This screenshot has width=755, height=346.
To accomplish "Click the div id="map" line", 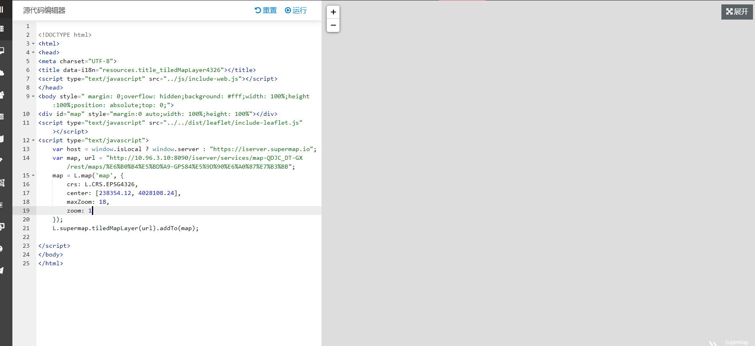I will [x=158, y=114].
